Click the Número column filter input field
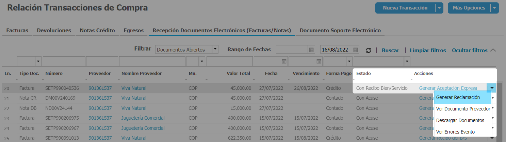Image resolution: width=506 pixels, height=142 pixels. (64, 61)
